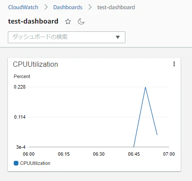Click the 0.228 y-axis label

tap(20, 87)
